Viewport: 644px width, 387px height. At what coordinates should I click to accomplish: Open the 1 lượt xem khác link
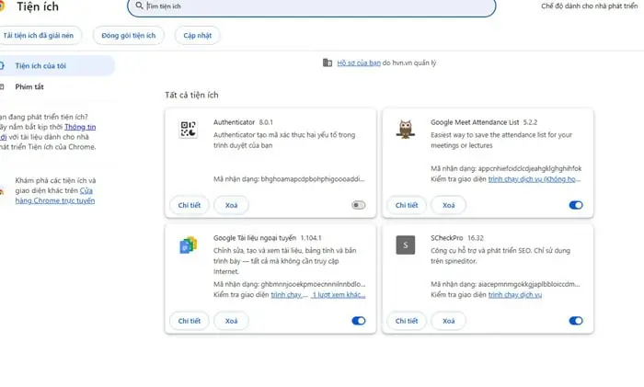click(x=339, y=295)
